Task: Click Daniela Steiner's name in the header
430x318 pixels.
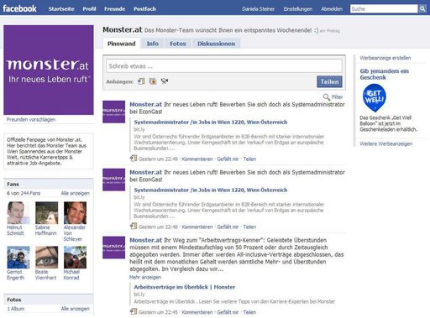Action: [x=258, y=9]
